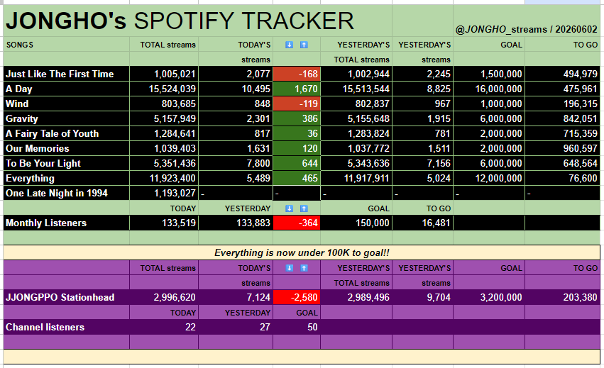604x368 pixels.
Task: Select the monthly listeners goal 150,000
Action: [356, 223]
